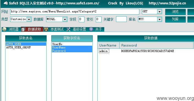194x101 pixels.
Task: Click the tools icon for advanced settings
Action: [x=68, y=29]
